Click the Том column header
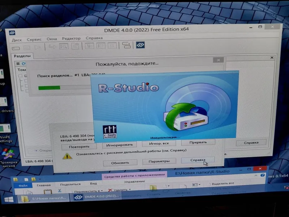This screenshot has width=289, height=217. pos(22,70)
